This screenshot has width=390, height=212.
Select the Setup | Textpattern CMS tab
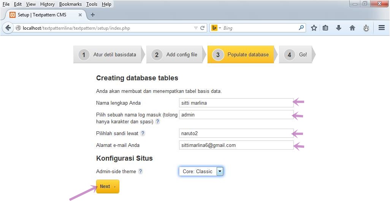click(42, 15)
